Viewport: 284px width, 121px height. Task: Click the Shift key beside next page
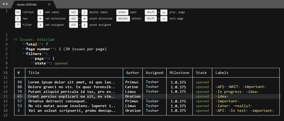point(151,19)
